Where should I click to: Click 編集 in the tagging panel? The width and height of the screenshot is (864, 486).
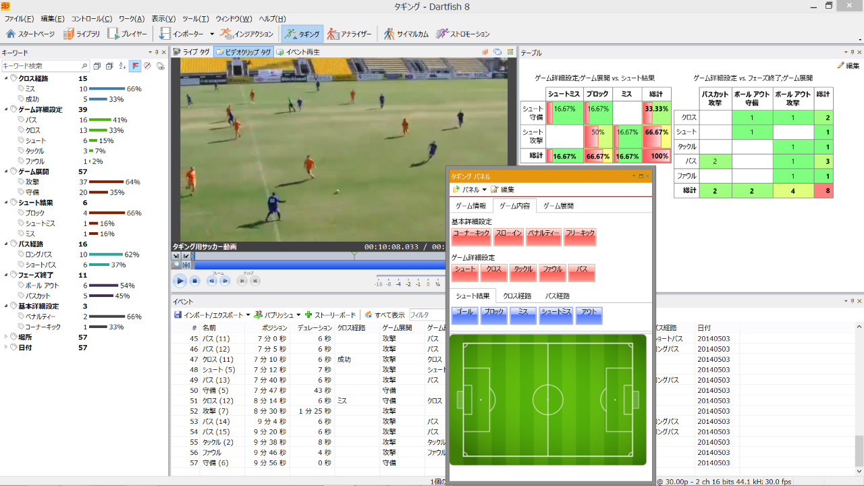tap(503, 190)
